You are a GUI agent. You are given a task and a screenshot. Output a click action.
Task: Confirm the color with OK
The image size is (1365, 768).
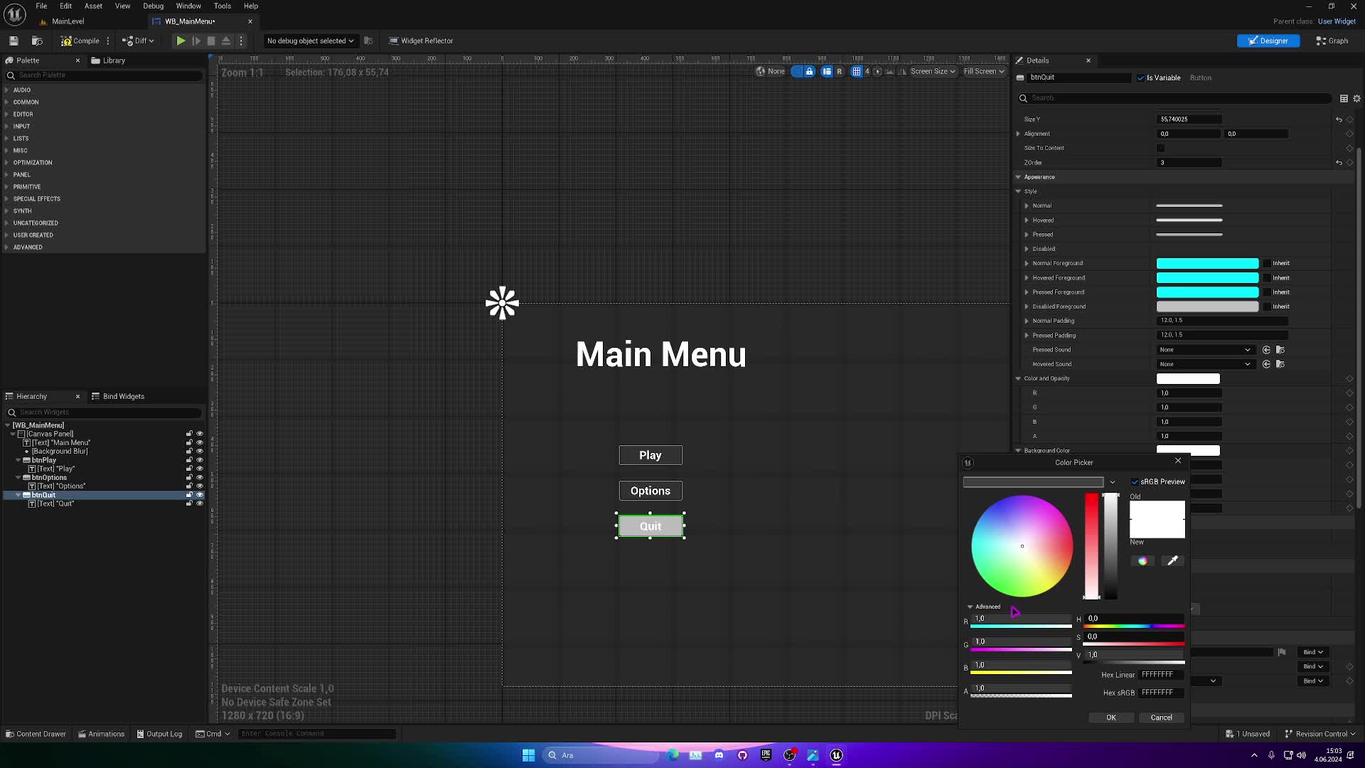click(1111, 718)
